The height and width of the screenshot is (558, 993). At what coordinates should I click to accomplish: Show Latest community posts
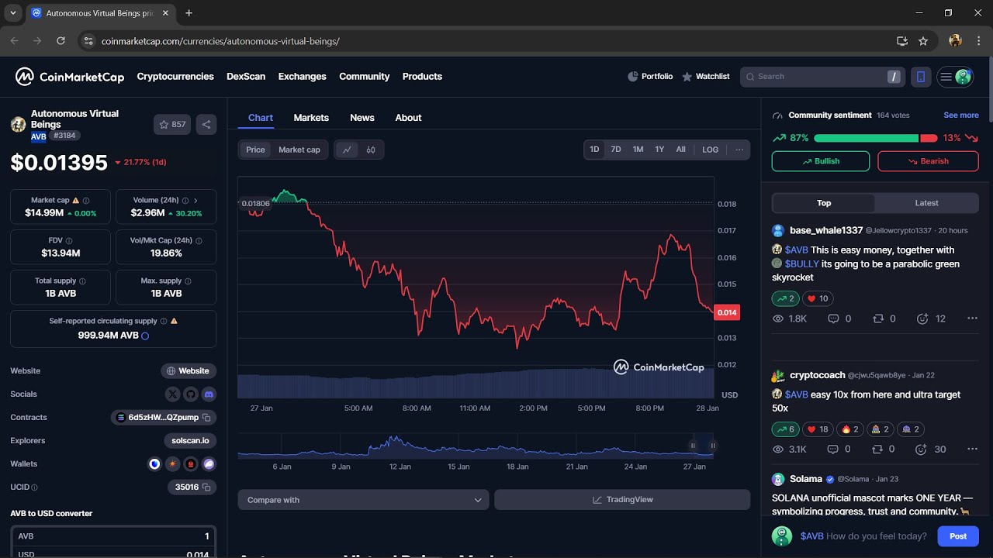926,203
